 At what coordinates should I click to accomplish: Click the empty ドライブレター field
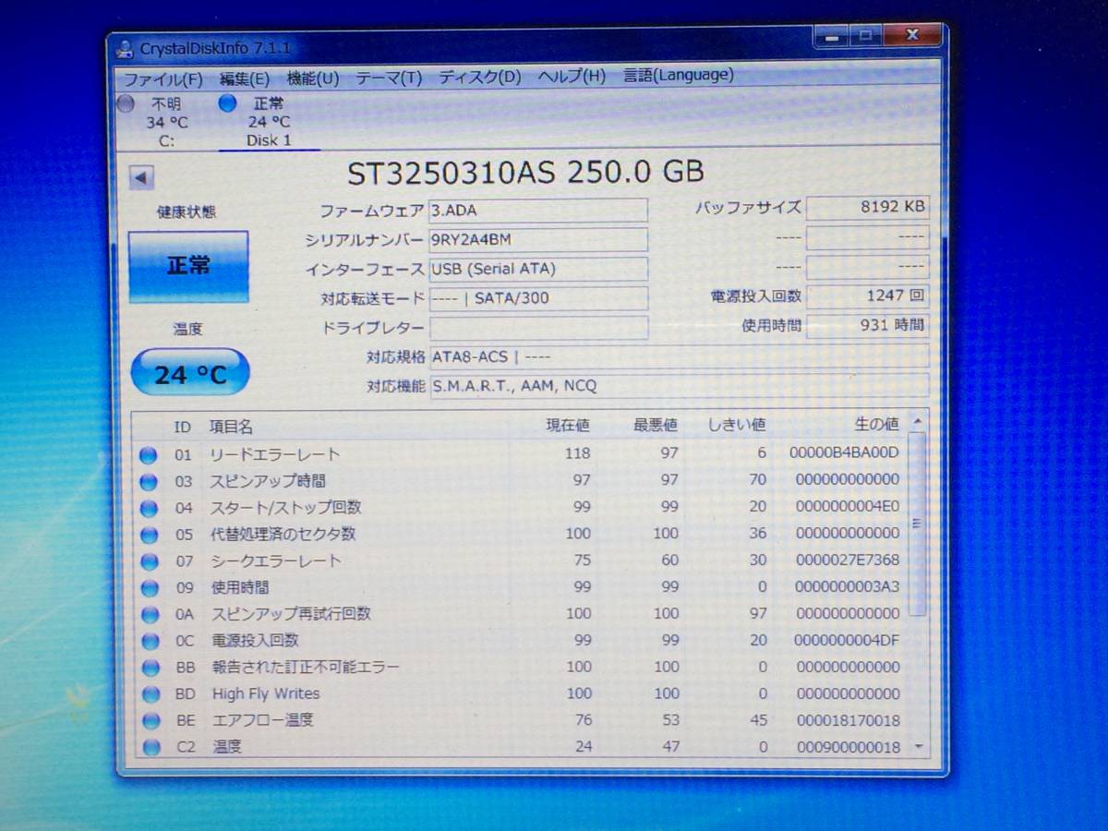coord(538,328)
